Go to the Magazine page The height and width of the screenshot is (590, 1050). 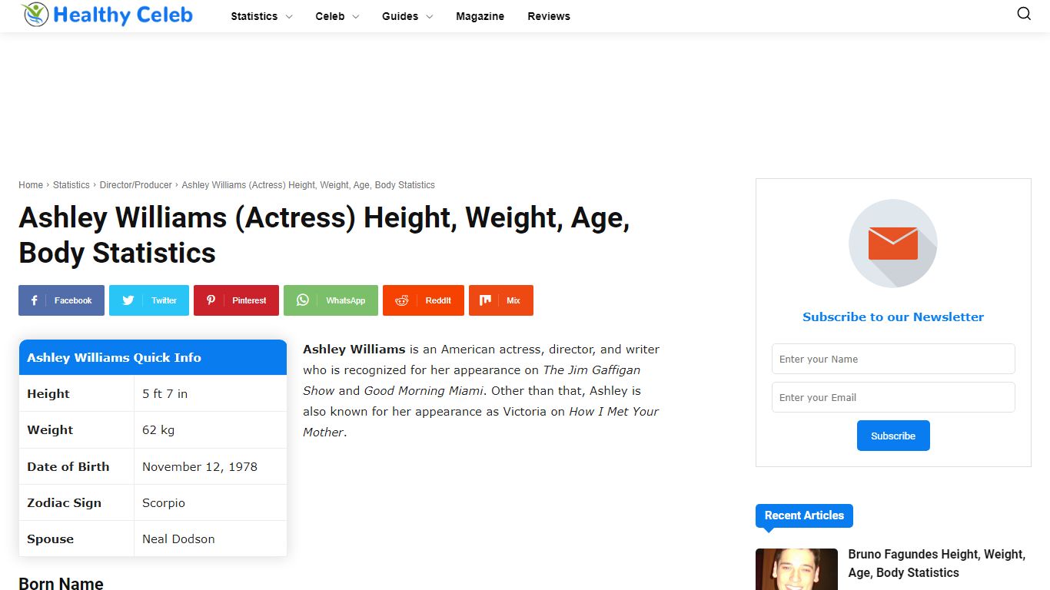coord(480,16)
